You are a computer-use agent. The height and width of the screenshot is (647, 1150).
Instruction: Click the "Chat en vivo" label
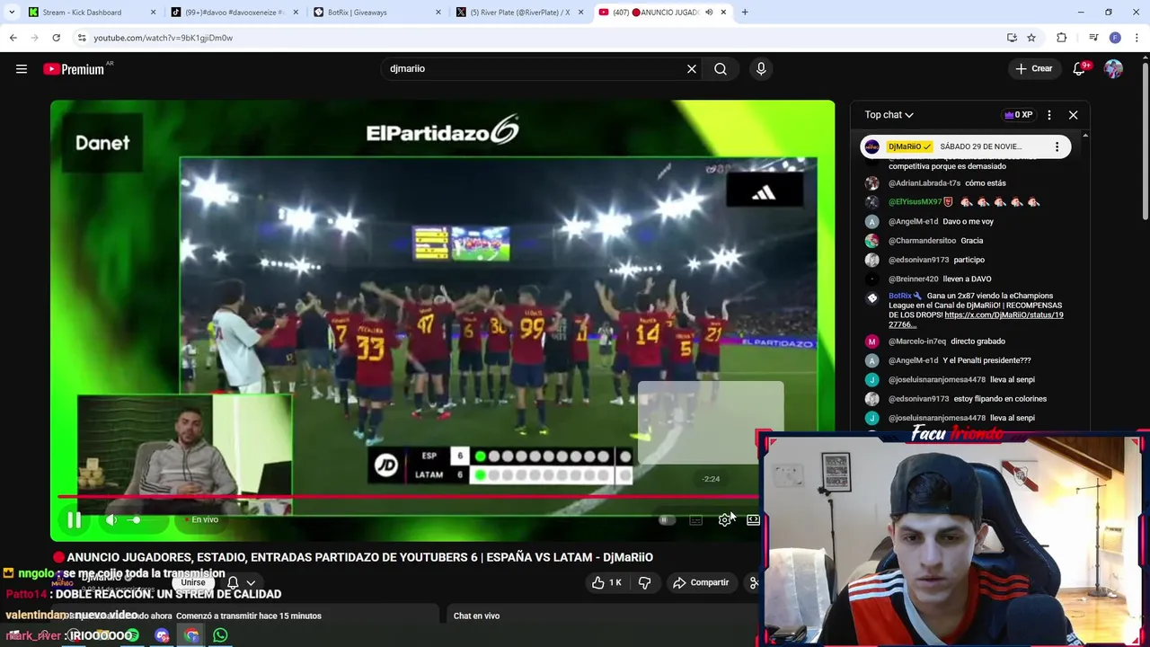(476, 616)
